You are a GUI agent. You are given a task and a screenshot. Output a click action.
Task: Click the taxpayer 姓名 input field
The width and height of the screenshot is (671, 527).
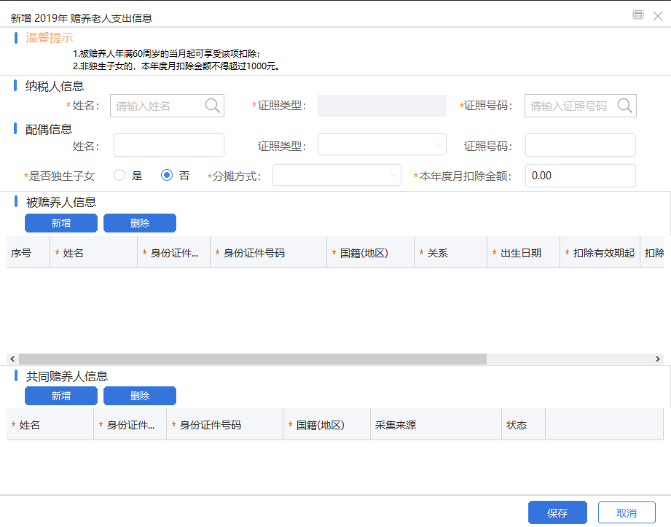[167, 106]
